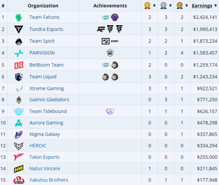219x185 pixels.
Task: Click the Team Liquid horse logo
Action: click(19, 77)
